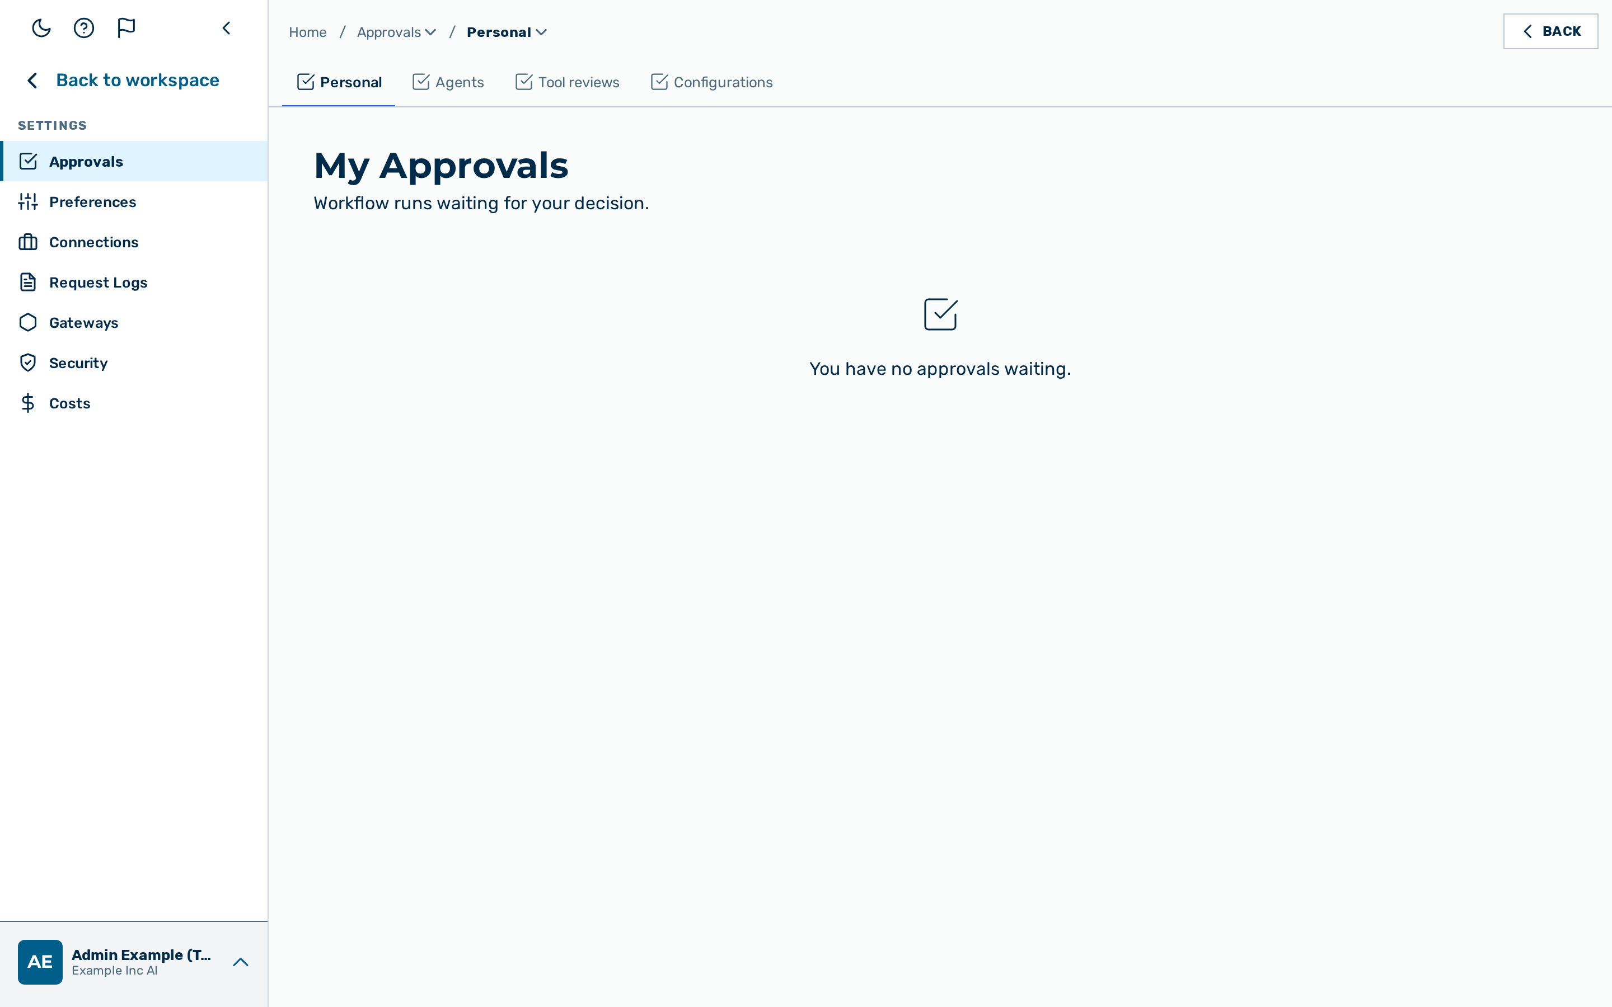Viewport: 1612px width, 1007px height.
Task: Click the BACK button
Action: coord(1550,31)
